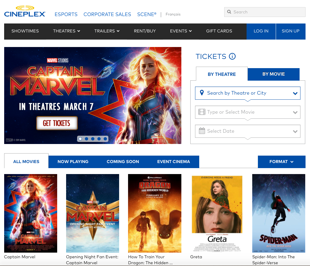Screen dimensions: 310x266
Task: Expand the Events menu
Action: 181,31
